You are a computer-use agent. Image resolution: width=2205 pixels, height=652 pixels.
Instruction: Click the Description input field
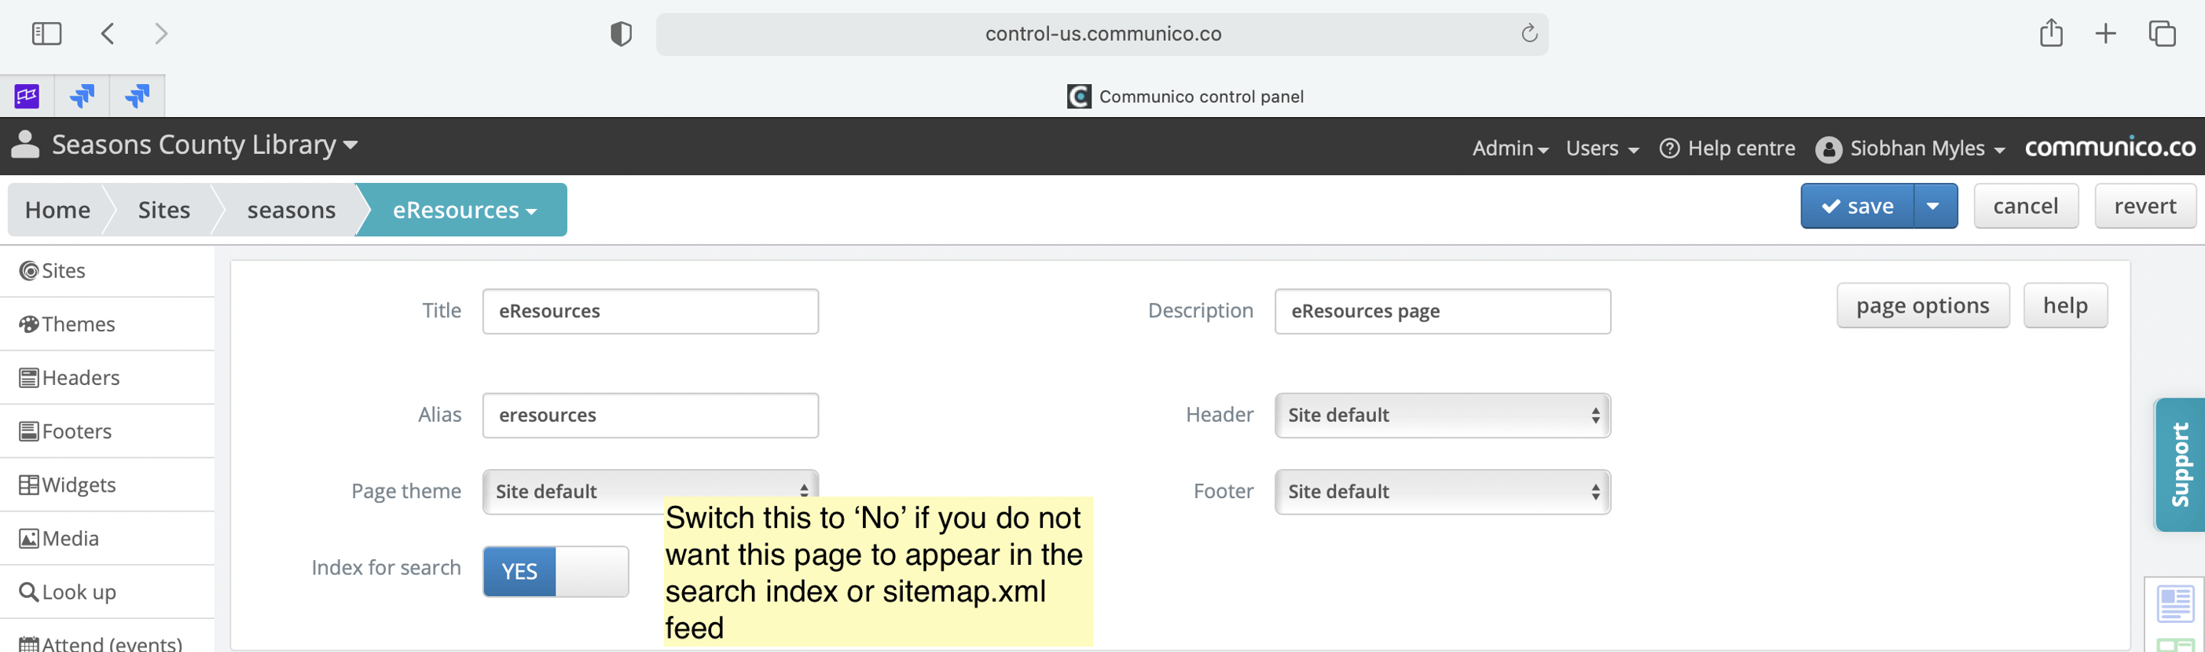tap(1442, 311)
